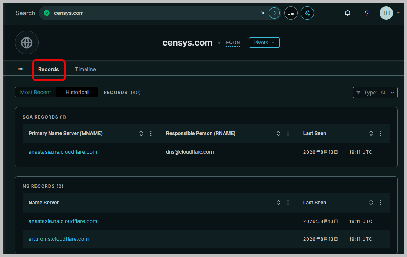Open the query settings list icon
Image resolution: width=407 pixels, height=257 pixels.
tap(291, 13)
